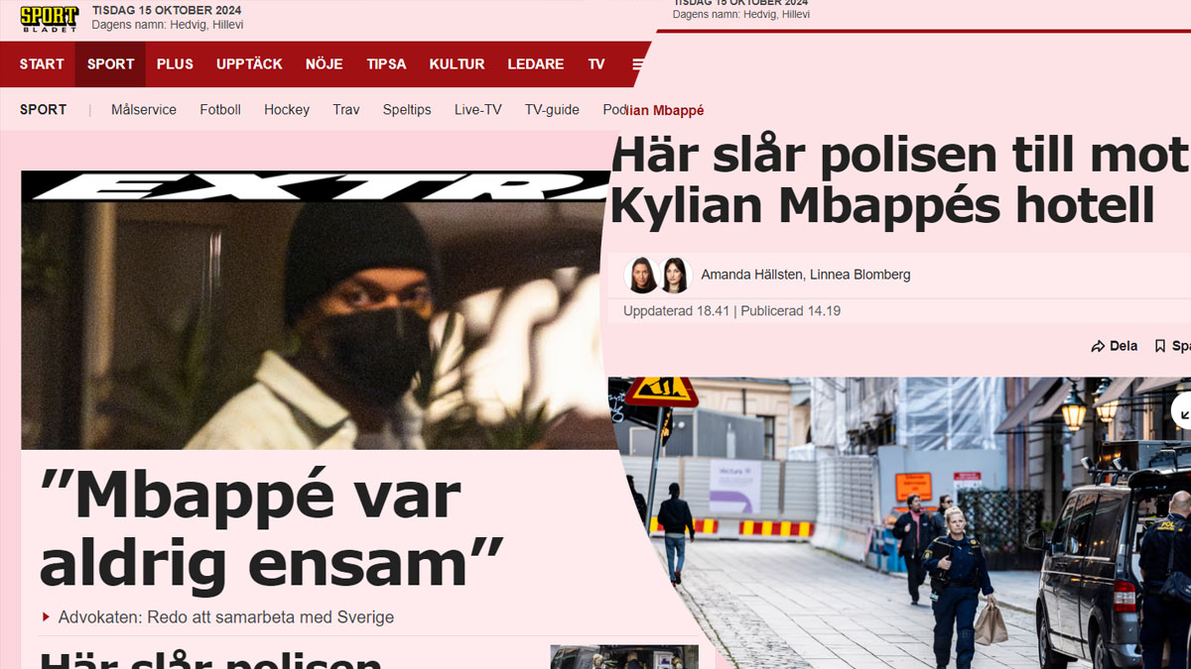Go to the NÖJE section
Screen dimensions: 1191x669
pyautogui.click(x=325, y=64)
